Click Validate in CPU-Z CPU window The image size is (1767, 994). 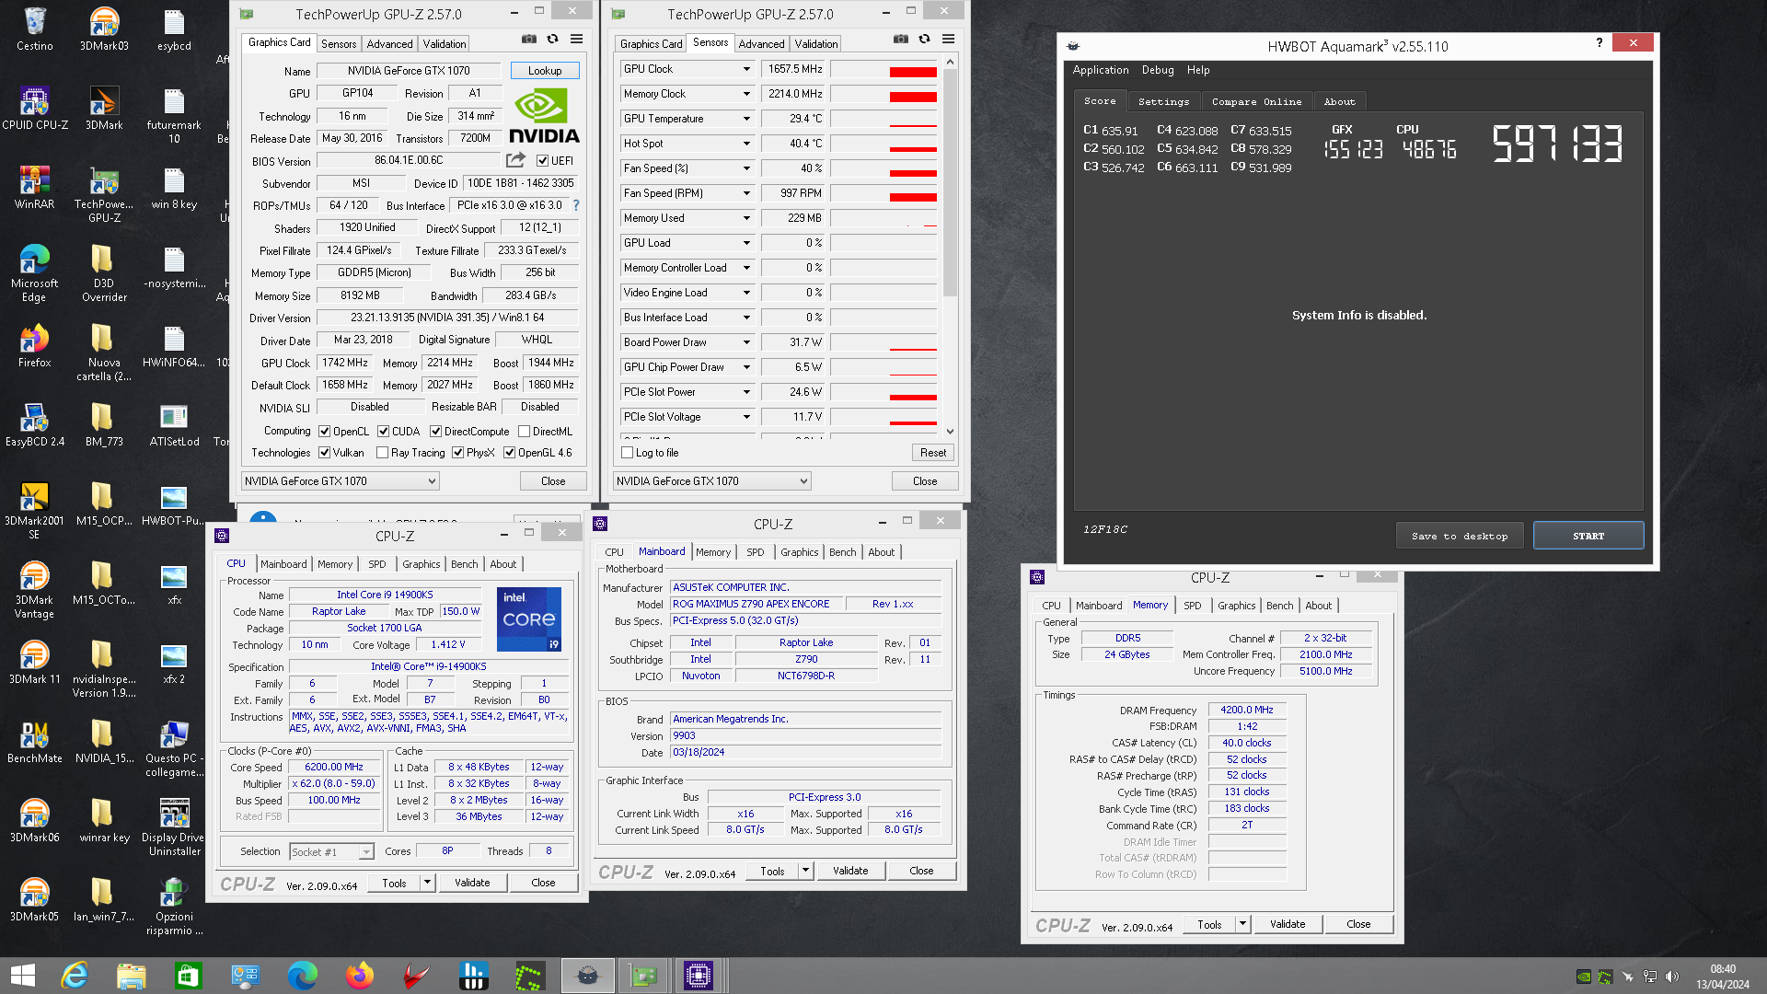click(x=472, y=883)
